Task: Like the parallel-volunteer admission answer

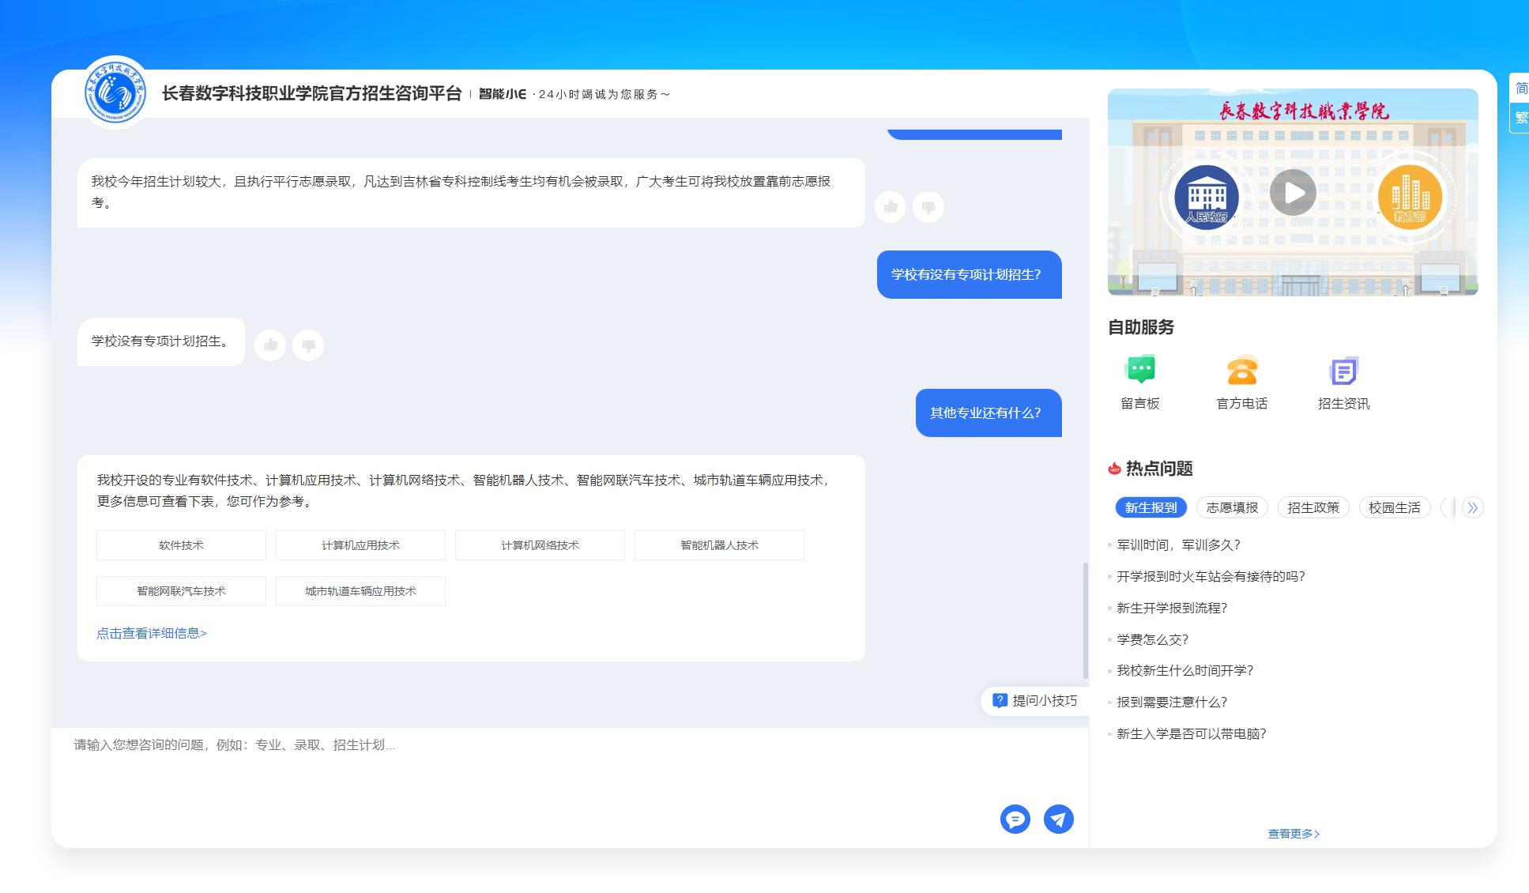Action: click(891, 207)
